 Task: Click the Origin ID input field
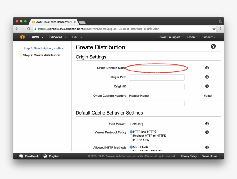157,87
